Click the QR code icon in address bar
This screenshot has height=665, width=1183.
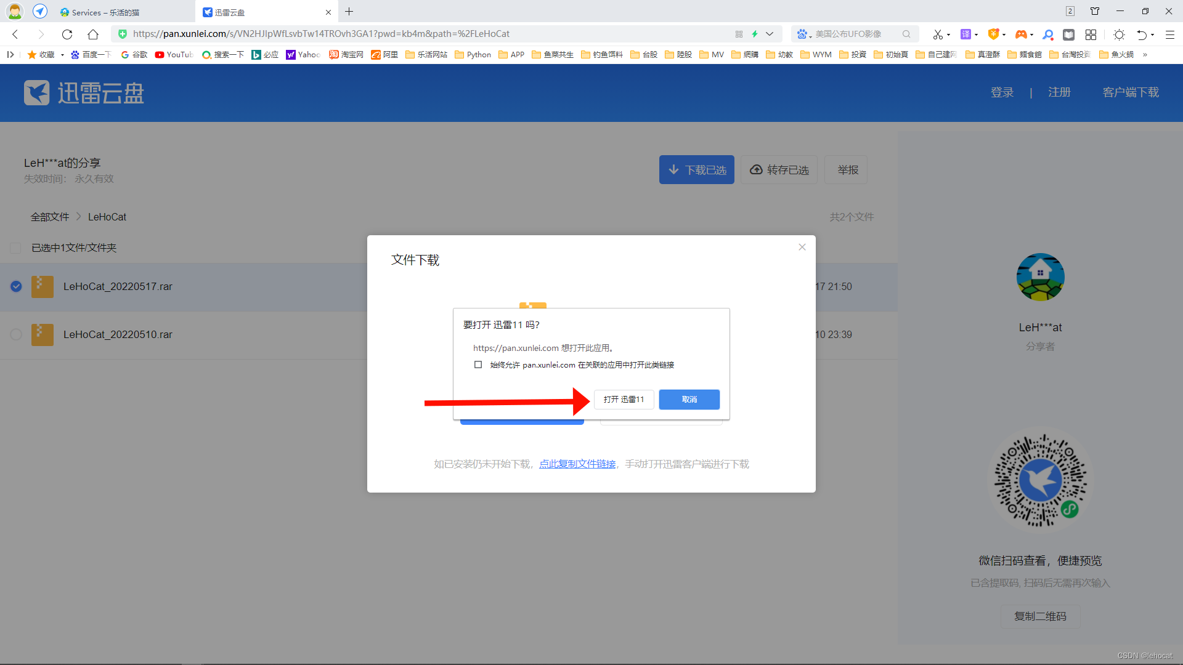click(x=739, y=34)
